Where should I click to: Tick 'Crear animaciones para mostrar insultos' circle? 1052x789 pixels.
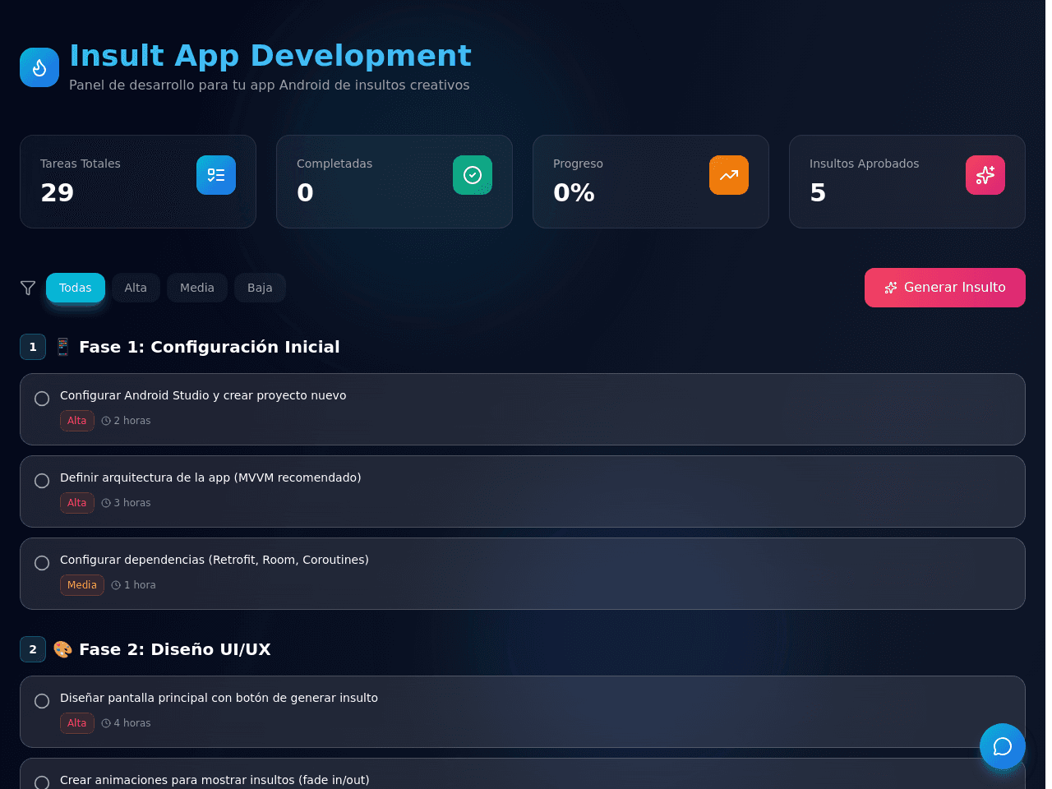pyautogui.click(x=42, y=783)
